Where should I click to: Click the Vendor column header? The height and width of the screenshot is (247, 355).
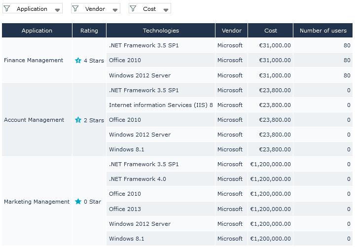pos(232,31)
